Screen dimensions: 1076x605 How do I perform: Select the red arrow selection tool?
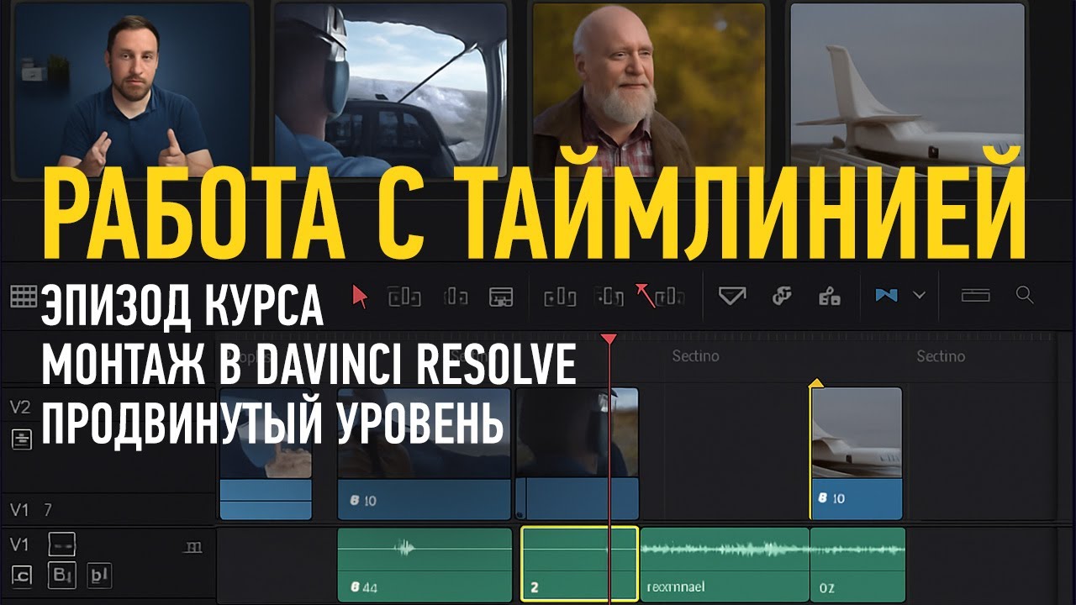click(x=360, y=297)
